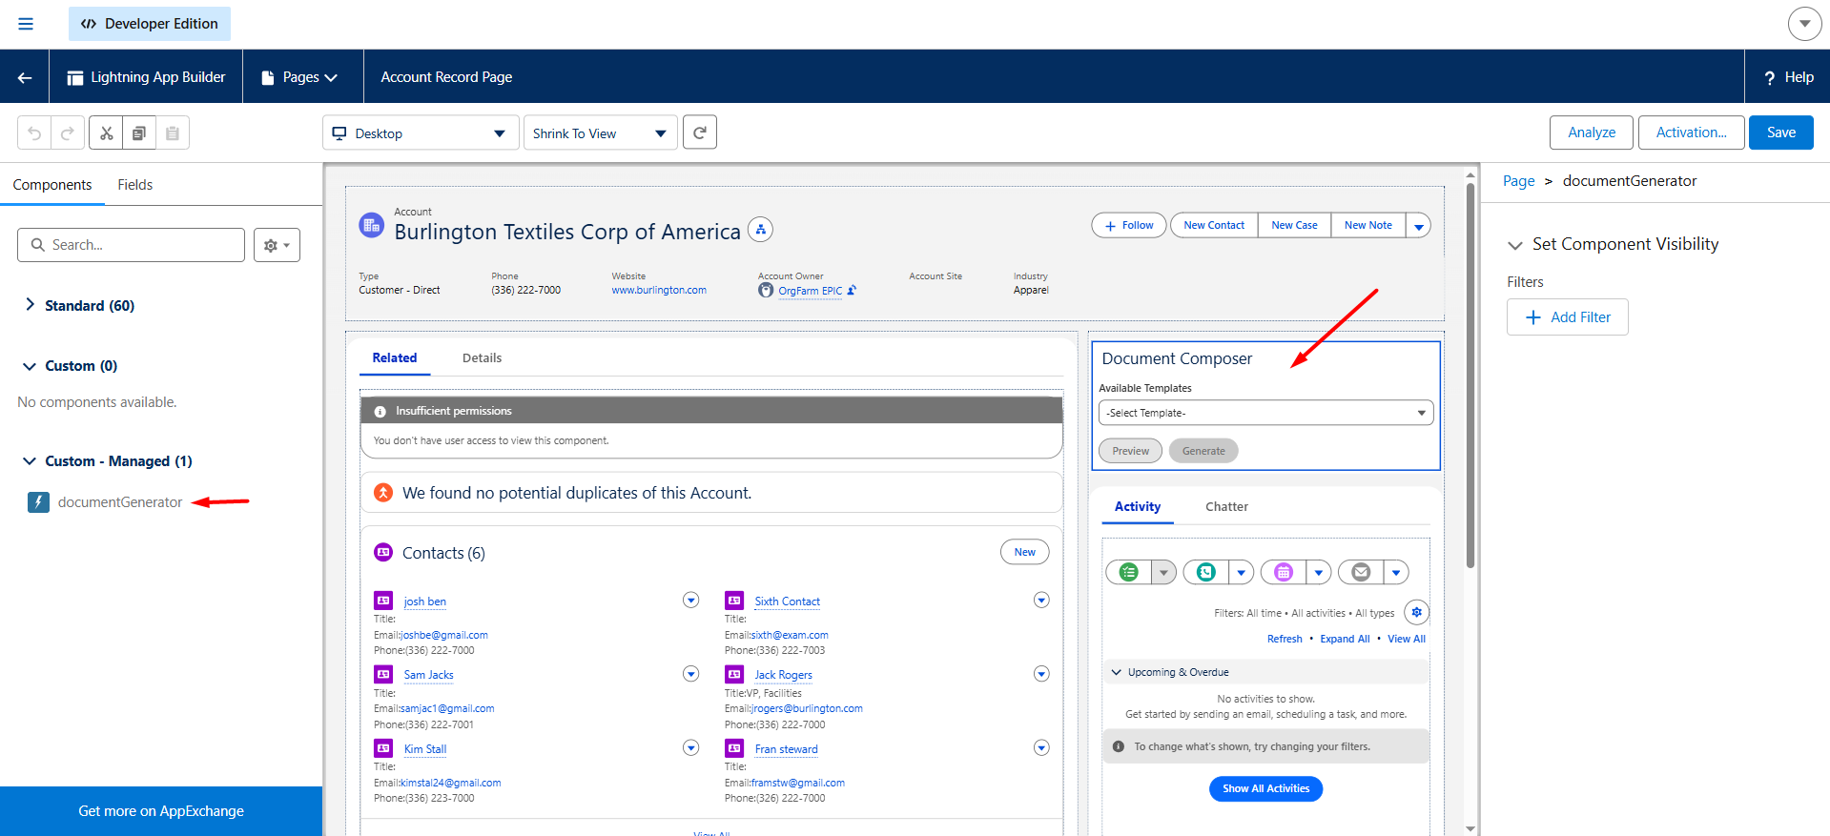Open the user profile dropdown at top right

[1804, 24]
